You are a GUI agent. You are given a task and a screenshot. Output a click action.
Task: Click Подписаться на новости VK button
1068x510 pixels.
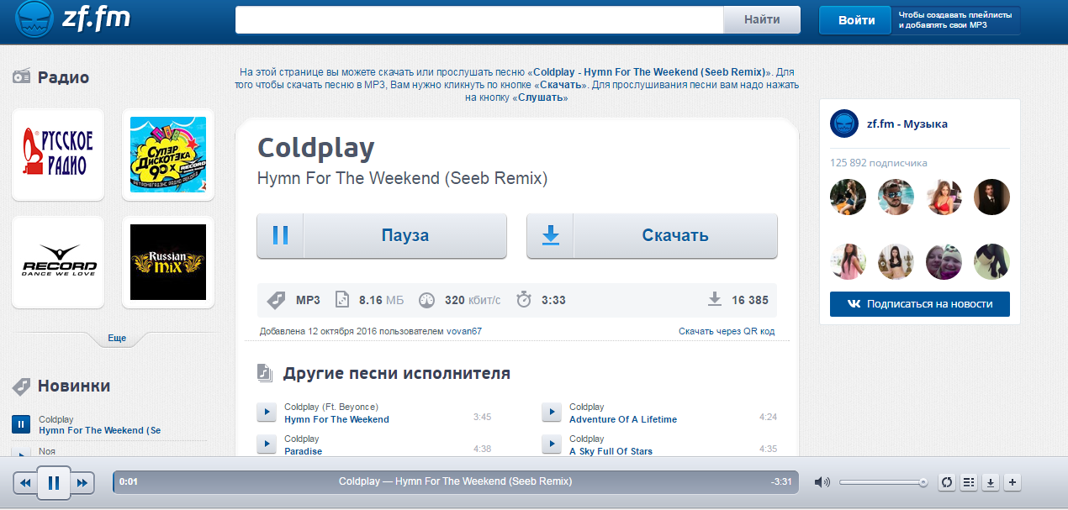(x=920, y=304)
